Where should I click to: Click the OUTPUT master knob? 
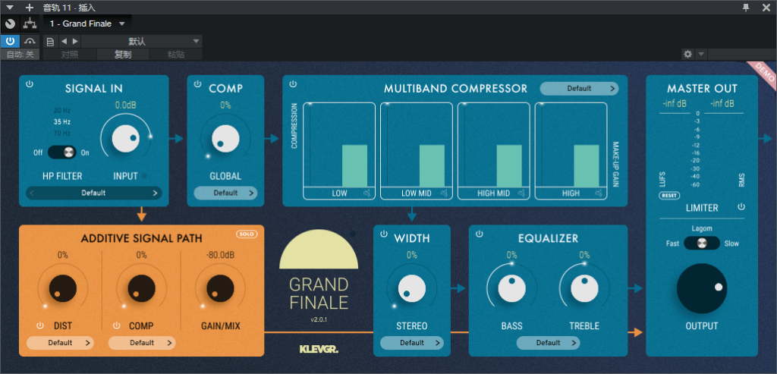702,288
